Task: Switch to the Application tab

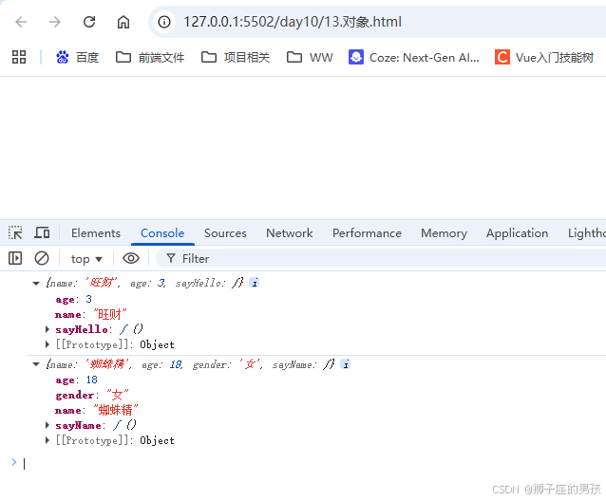Action: [517, 232]
